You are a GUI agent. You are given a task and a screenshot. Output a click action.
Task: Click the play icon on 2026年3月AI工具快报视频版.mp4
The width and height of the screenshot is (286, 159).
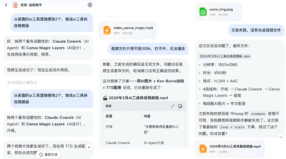point(203,149)
